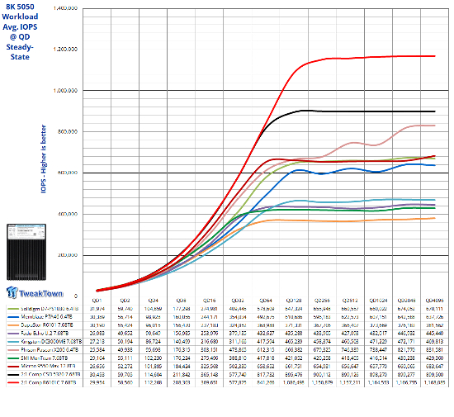Click the cyan Kingston DC3000ME legend line
The width and height of the screenshot is (454, 417).
click(12, 342)
